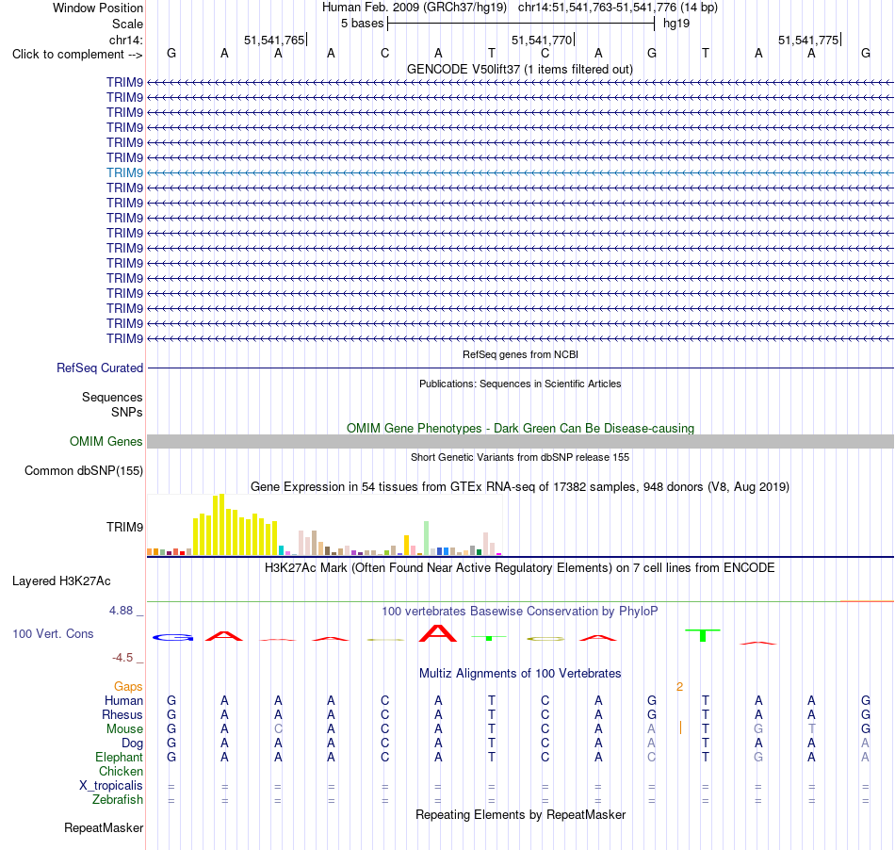Click 'Click to complement -->' to complement bases
This screenshot has width=895, height=850.
(x=77, y=55)
